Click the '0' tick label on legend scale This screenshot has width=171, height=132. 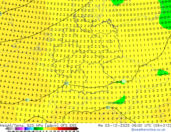click(x=43, y=131)
